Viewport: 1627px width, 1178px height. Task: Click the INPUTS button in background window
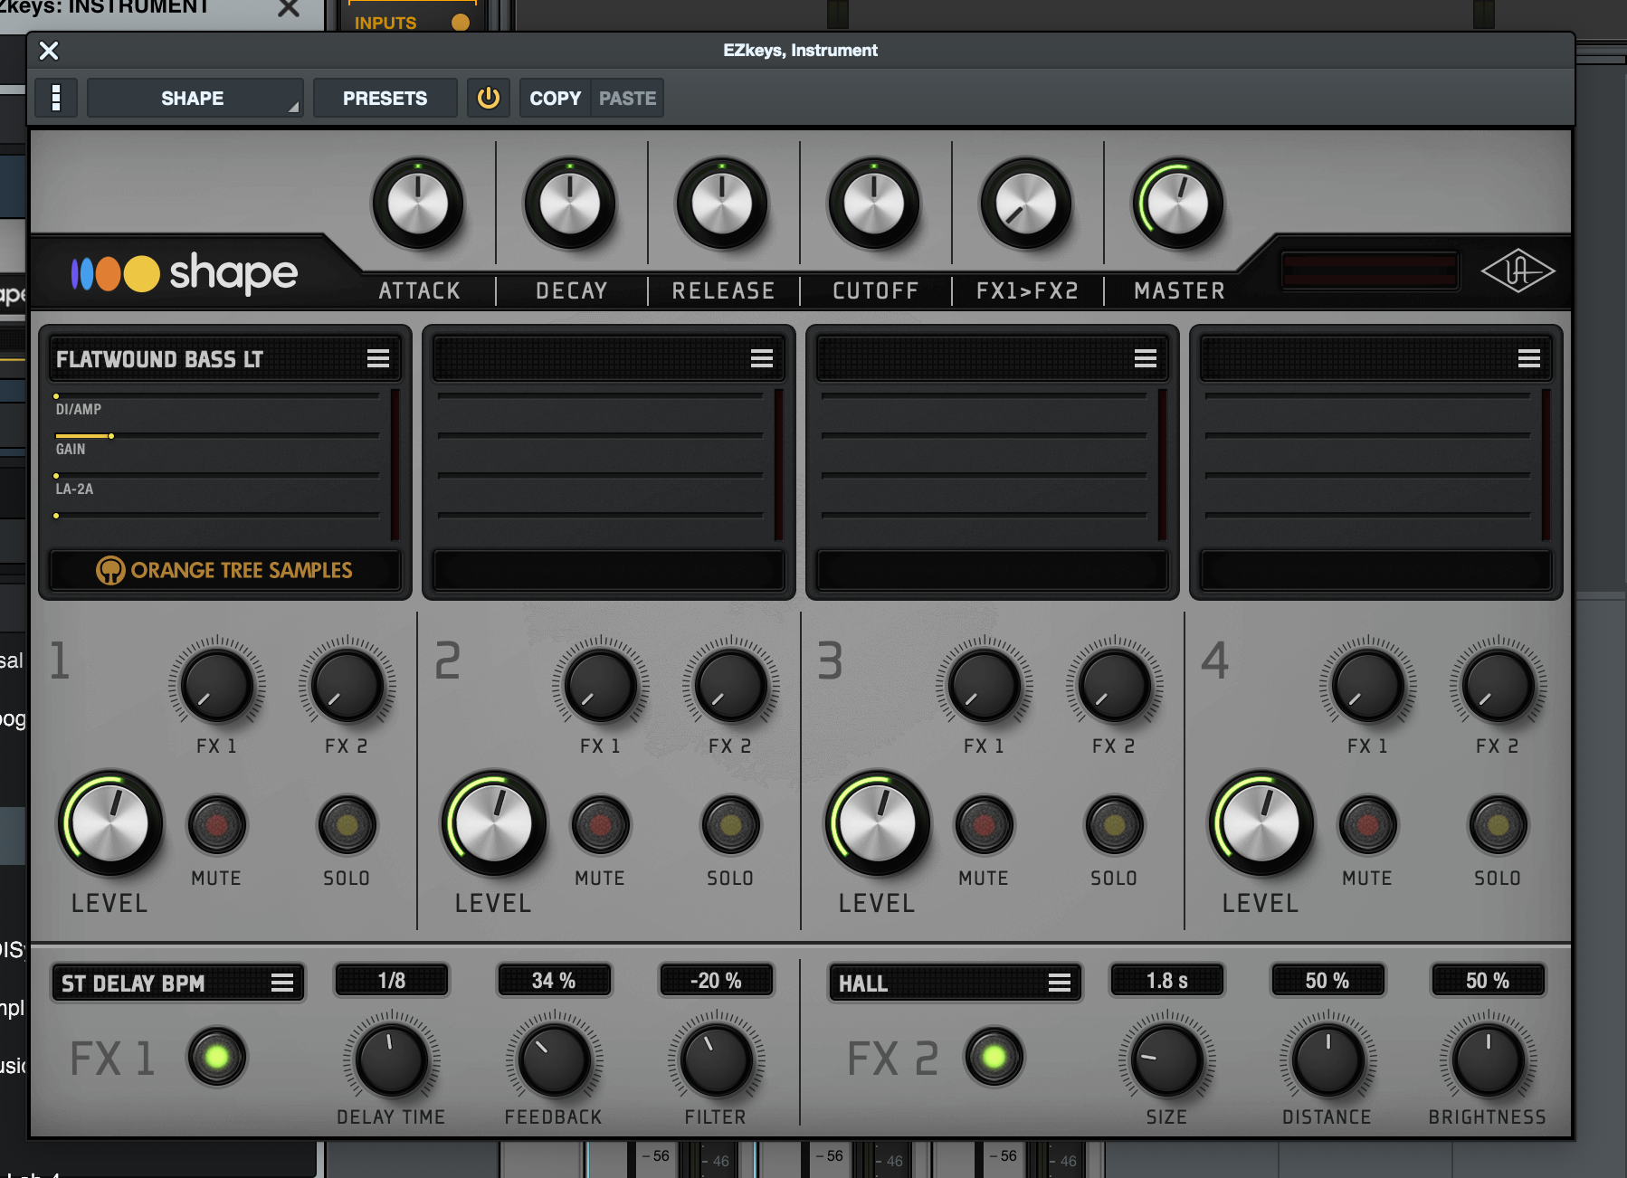click(x=412, y=20)
